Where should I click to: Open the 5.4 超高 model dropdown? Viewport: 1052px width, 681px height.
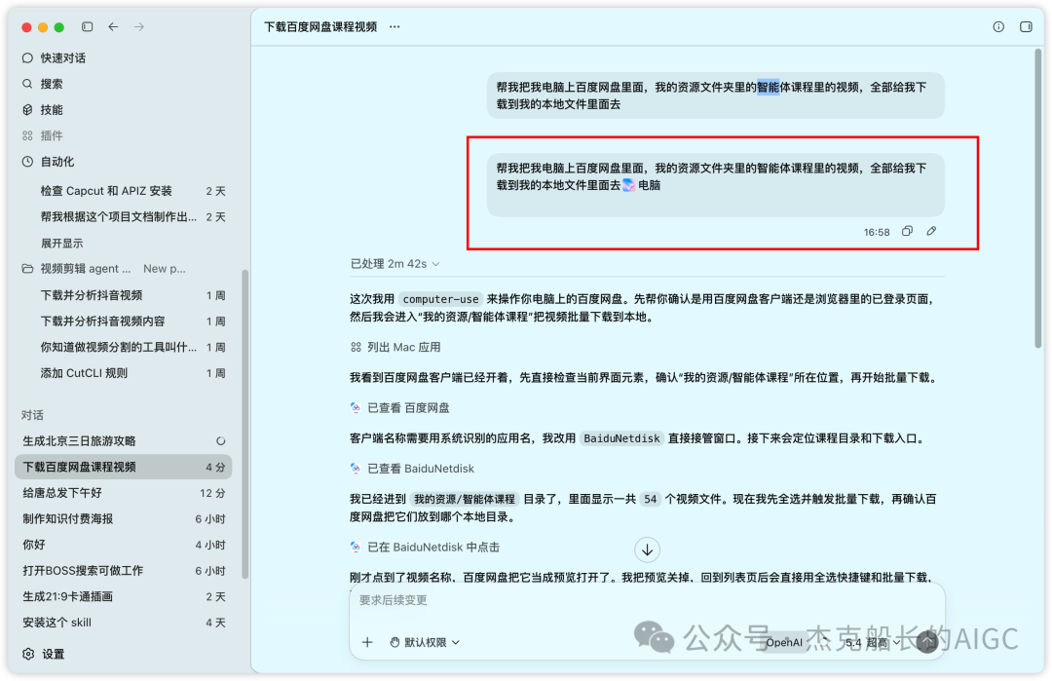[872, 643]
